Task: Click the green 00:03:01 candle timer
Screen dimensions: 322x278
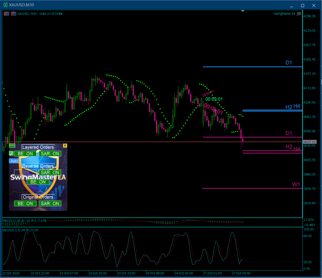Action: (214, 99)
